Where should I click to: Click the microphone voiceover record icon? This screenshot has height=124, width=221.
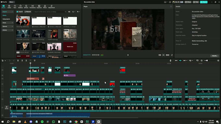click(170, 61)
